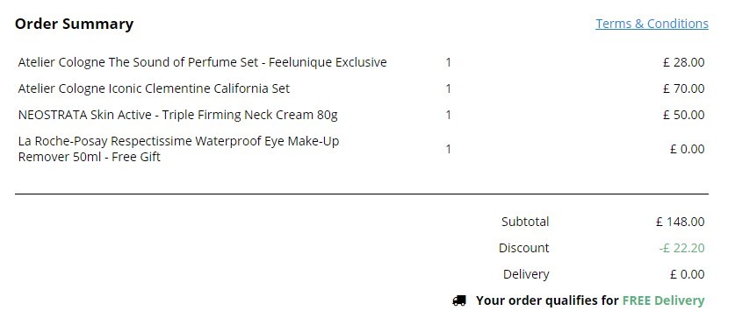
Task: Click the delivery £ 0.00 amount
Action: (x=688, y=274)
